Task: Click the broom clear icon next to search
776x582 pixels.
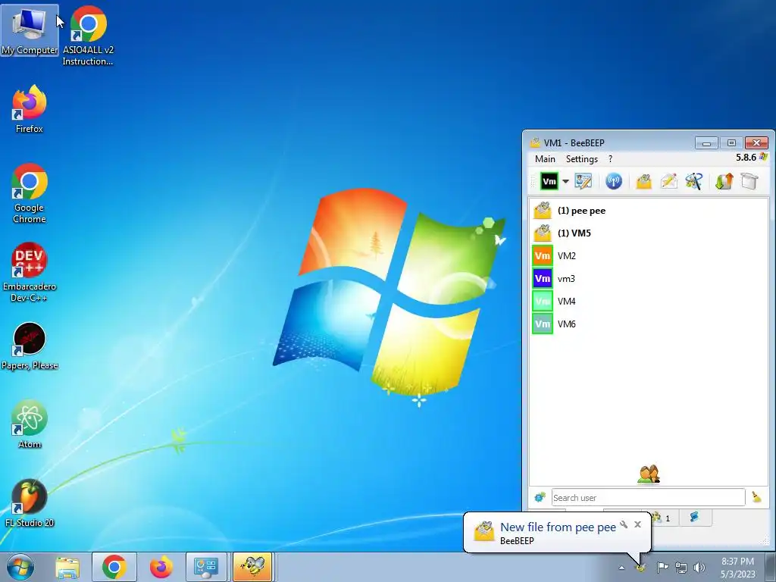Action: coord(757,497)
